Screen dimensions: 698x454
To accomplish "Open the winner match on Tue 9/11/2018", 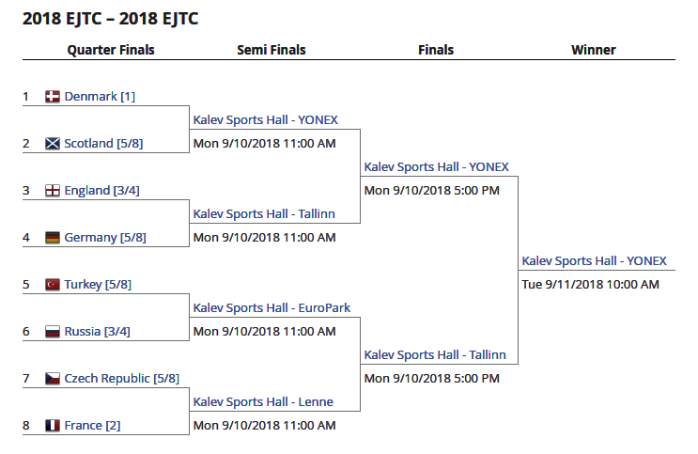I will click(594, 261).
